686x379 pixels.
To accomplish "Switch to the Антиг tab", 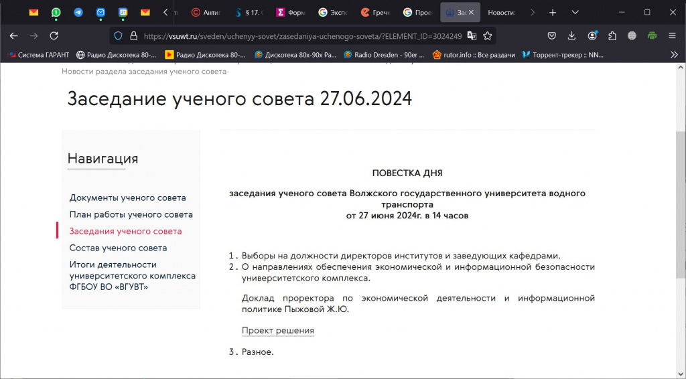I will [208, 13].
